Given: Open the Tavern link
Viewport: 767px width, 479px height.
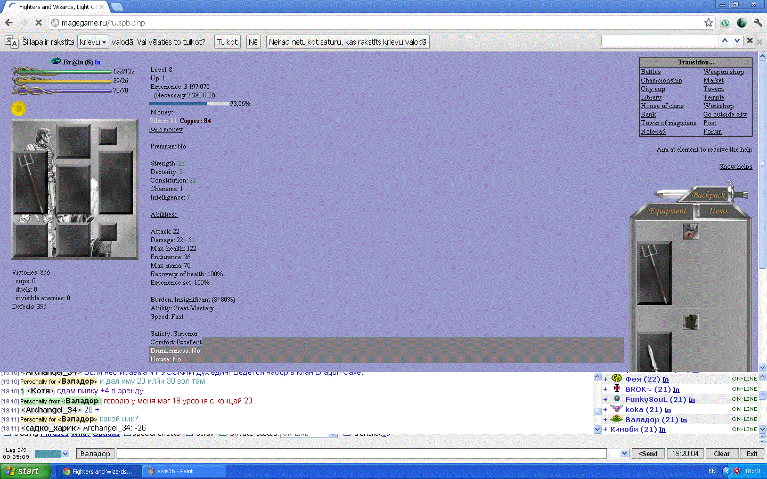Looking at the screenshot, I should (x=713, y=89).
